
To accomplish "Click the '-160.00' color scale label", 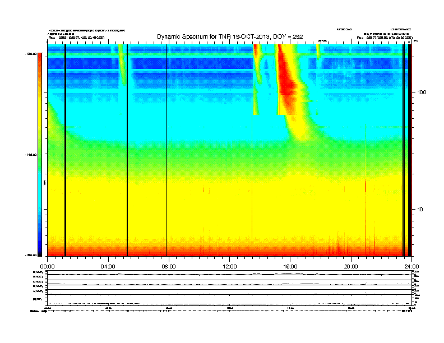I will coord(31,255).
